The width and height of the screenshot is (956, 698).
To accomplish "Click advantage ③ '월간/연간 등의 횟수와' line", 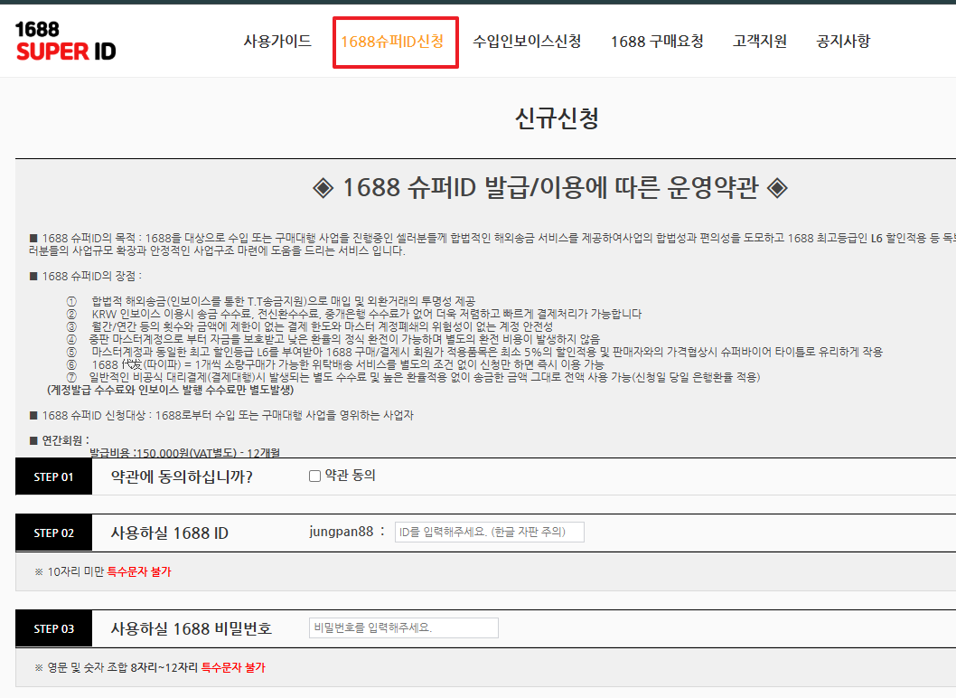I will (310, 326).
